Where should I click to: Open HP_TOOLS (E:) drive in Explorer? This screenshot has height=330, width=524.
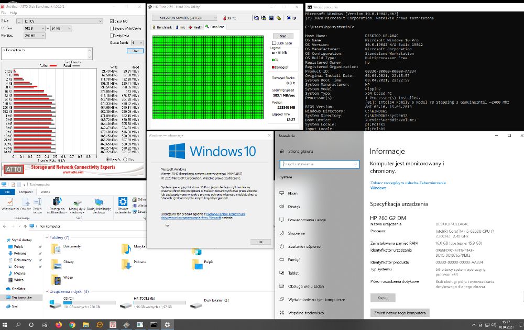[152, 303]
